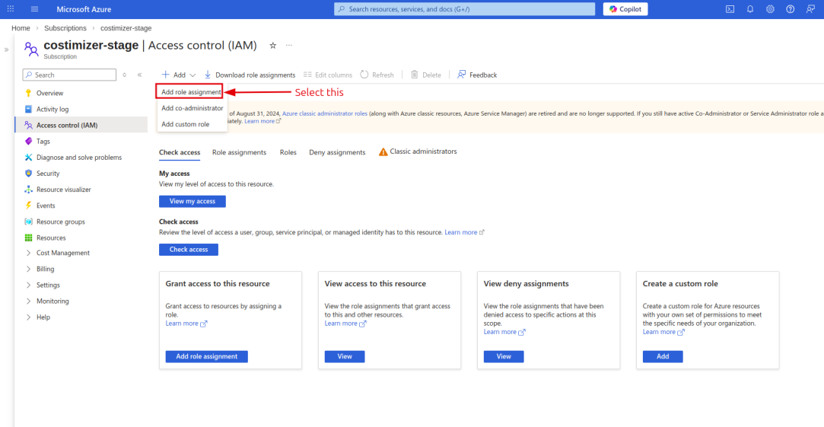
Task: Open Cloud Shell from the top bar
Action: (730, 9)
